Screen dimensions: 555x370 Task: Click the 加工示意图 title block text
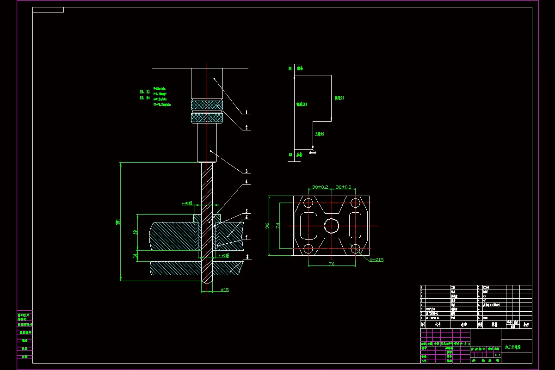coord(513,346)
